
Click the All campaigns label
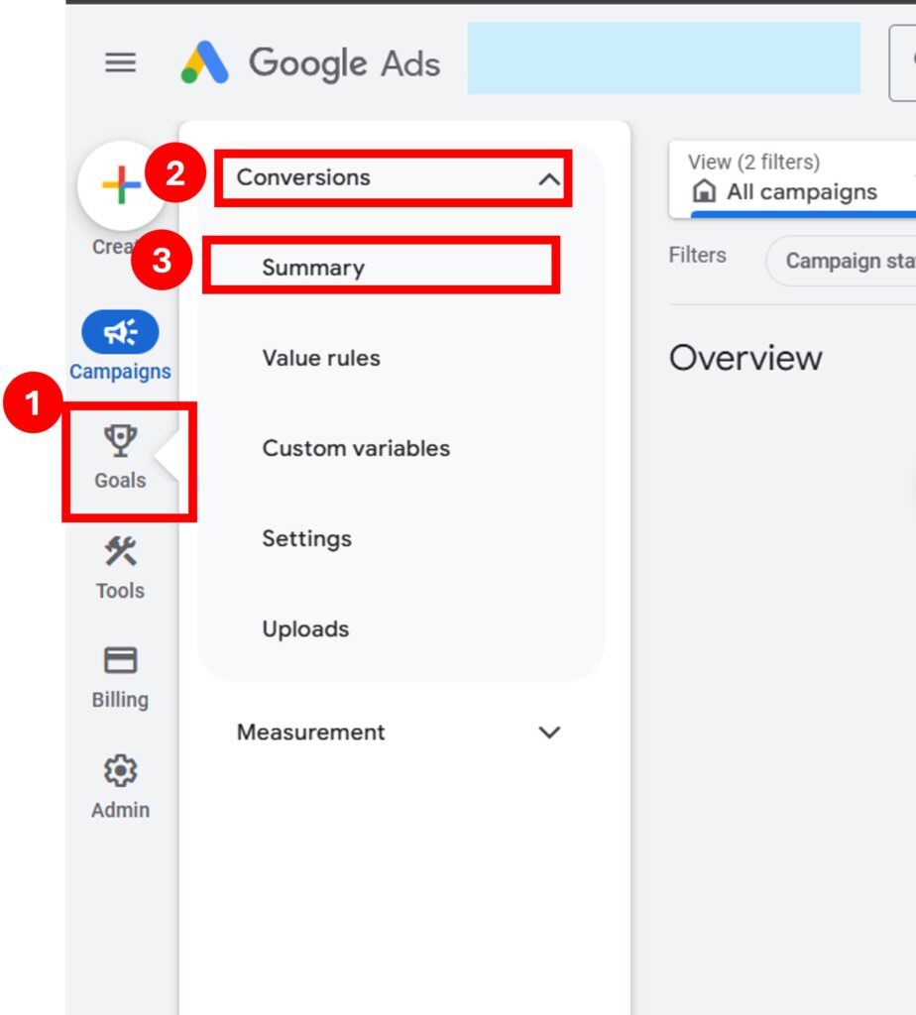tap(802, 192)
